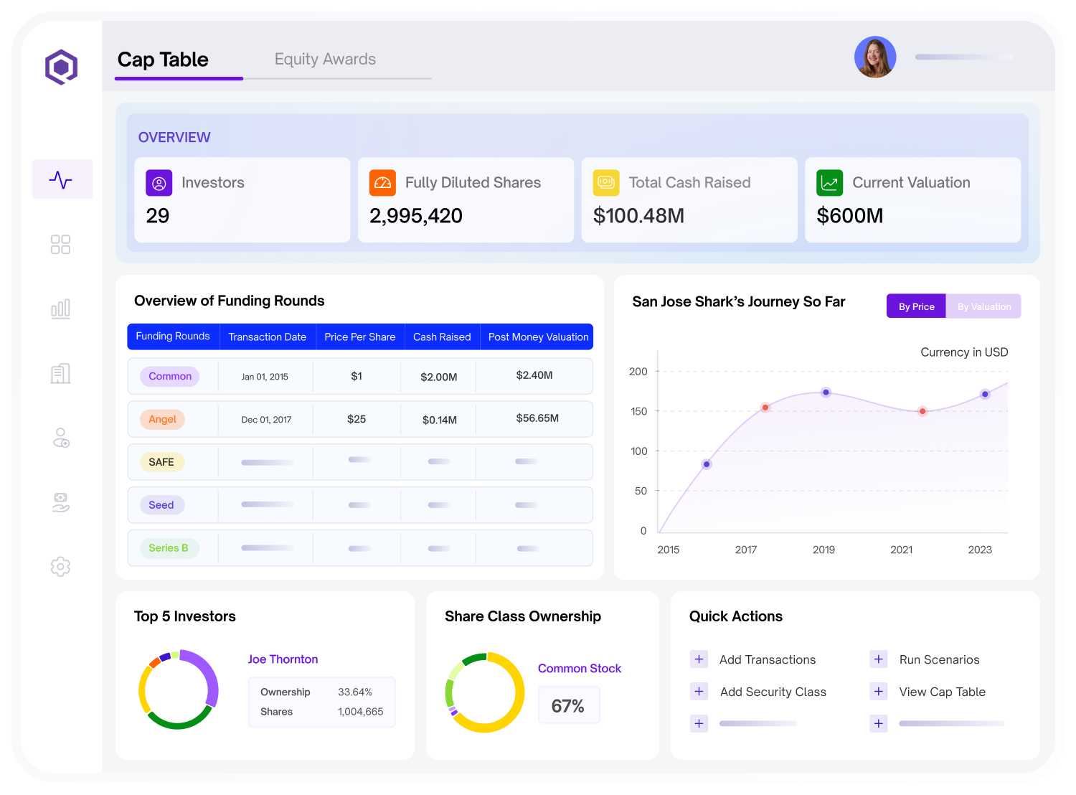The width and height of the screenshot is (1076, 795).
Task: Open the cash-in-hand sidebar icon
Action: point(61,502)
